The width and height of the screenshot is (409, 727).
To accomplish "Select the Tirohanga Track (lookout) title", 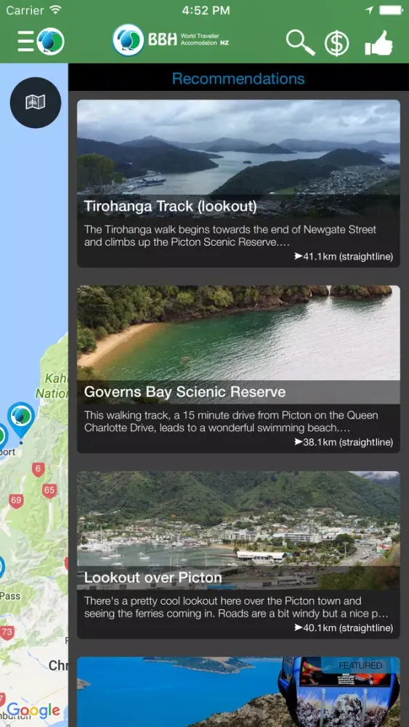I will point(171,206).
